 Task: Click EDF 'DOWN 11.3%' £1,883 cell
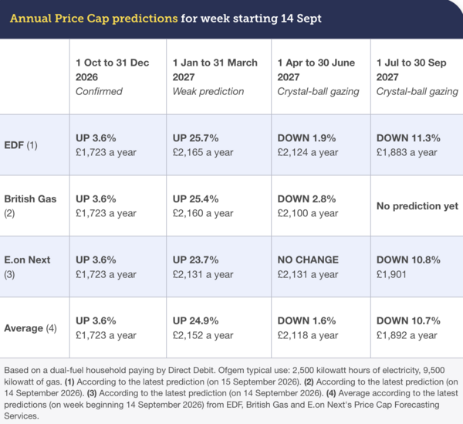(x=417, y=145)
